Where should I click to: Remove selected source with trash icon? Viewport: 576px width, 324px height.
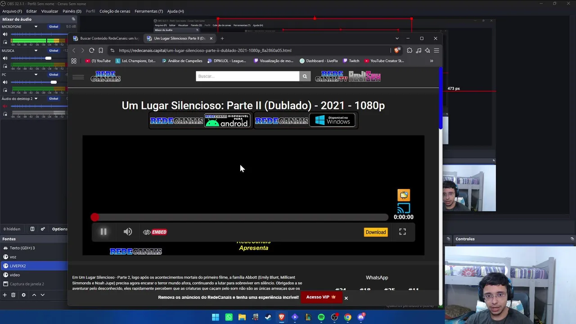click(x=13, y=295)
